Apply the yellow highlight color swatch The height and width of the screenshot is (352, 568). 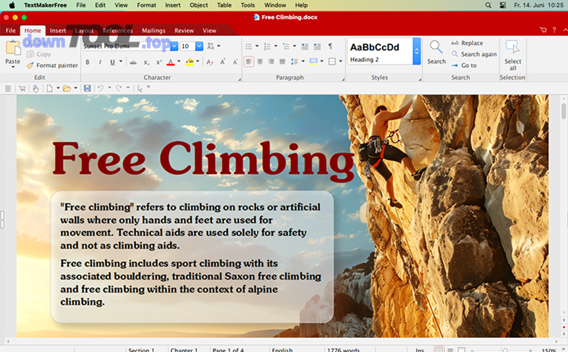click(189, 62)
